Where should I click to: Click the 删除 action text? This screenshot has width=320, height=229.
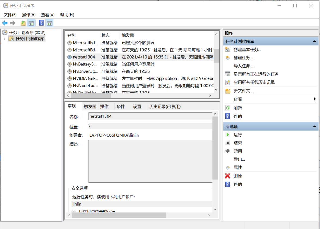(238, 176)
